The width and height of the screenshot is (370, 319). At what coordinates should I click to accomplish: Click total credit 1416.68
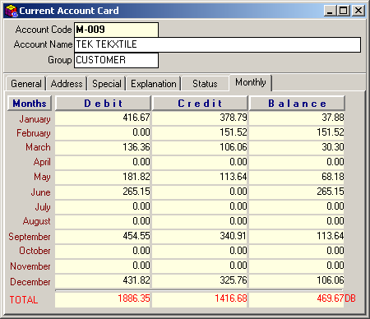(200, 299)
